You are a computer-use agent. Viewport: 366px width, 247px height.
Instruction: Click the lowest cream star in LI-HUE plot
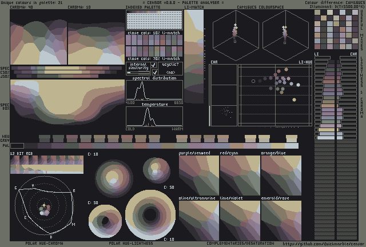(294, 100)
